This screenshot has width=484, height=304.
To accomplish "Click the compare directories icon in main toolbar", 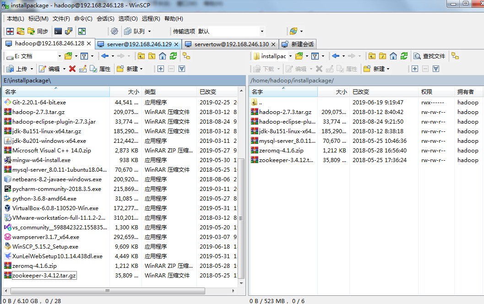I will point(20,31).
